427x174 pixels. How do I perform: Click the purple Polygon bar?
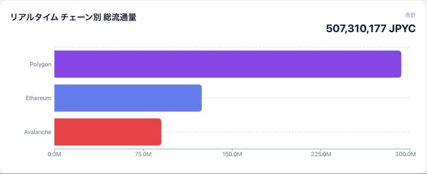[x=228, y=64]
